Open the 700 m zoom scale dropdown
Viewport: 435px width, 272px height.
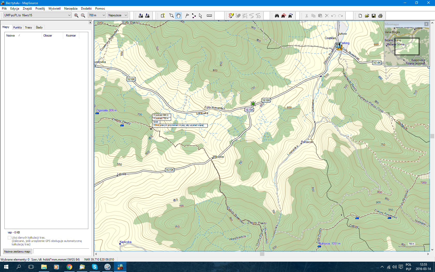point(97,15)
